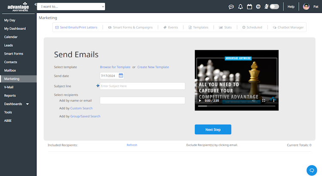
Task: Click the Enter Subject Here field
Action: (x=143, y=86)
